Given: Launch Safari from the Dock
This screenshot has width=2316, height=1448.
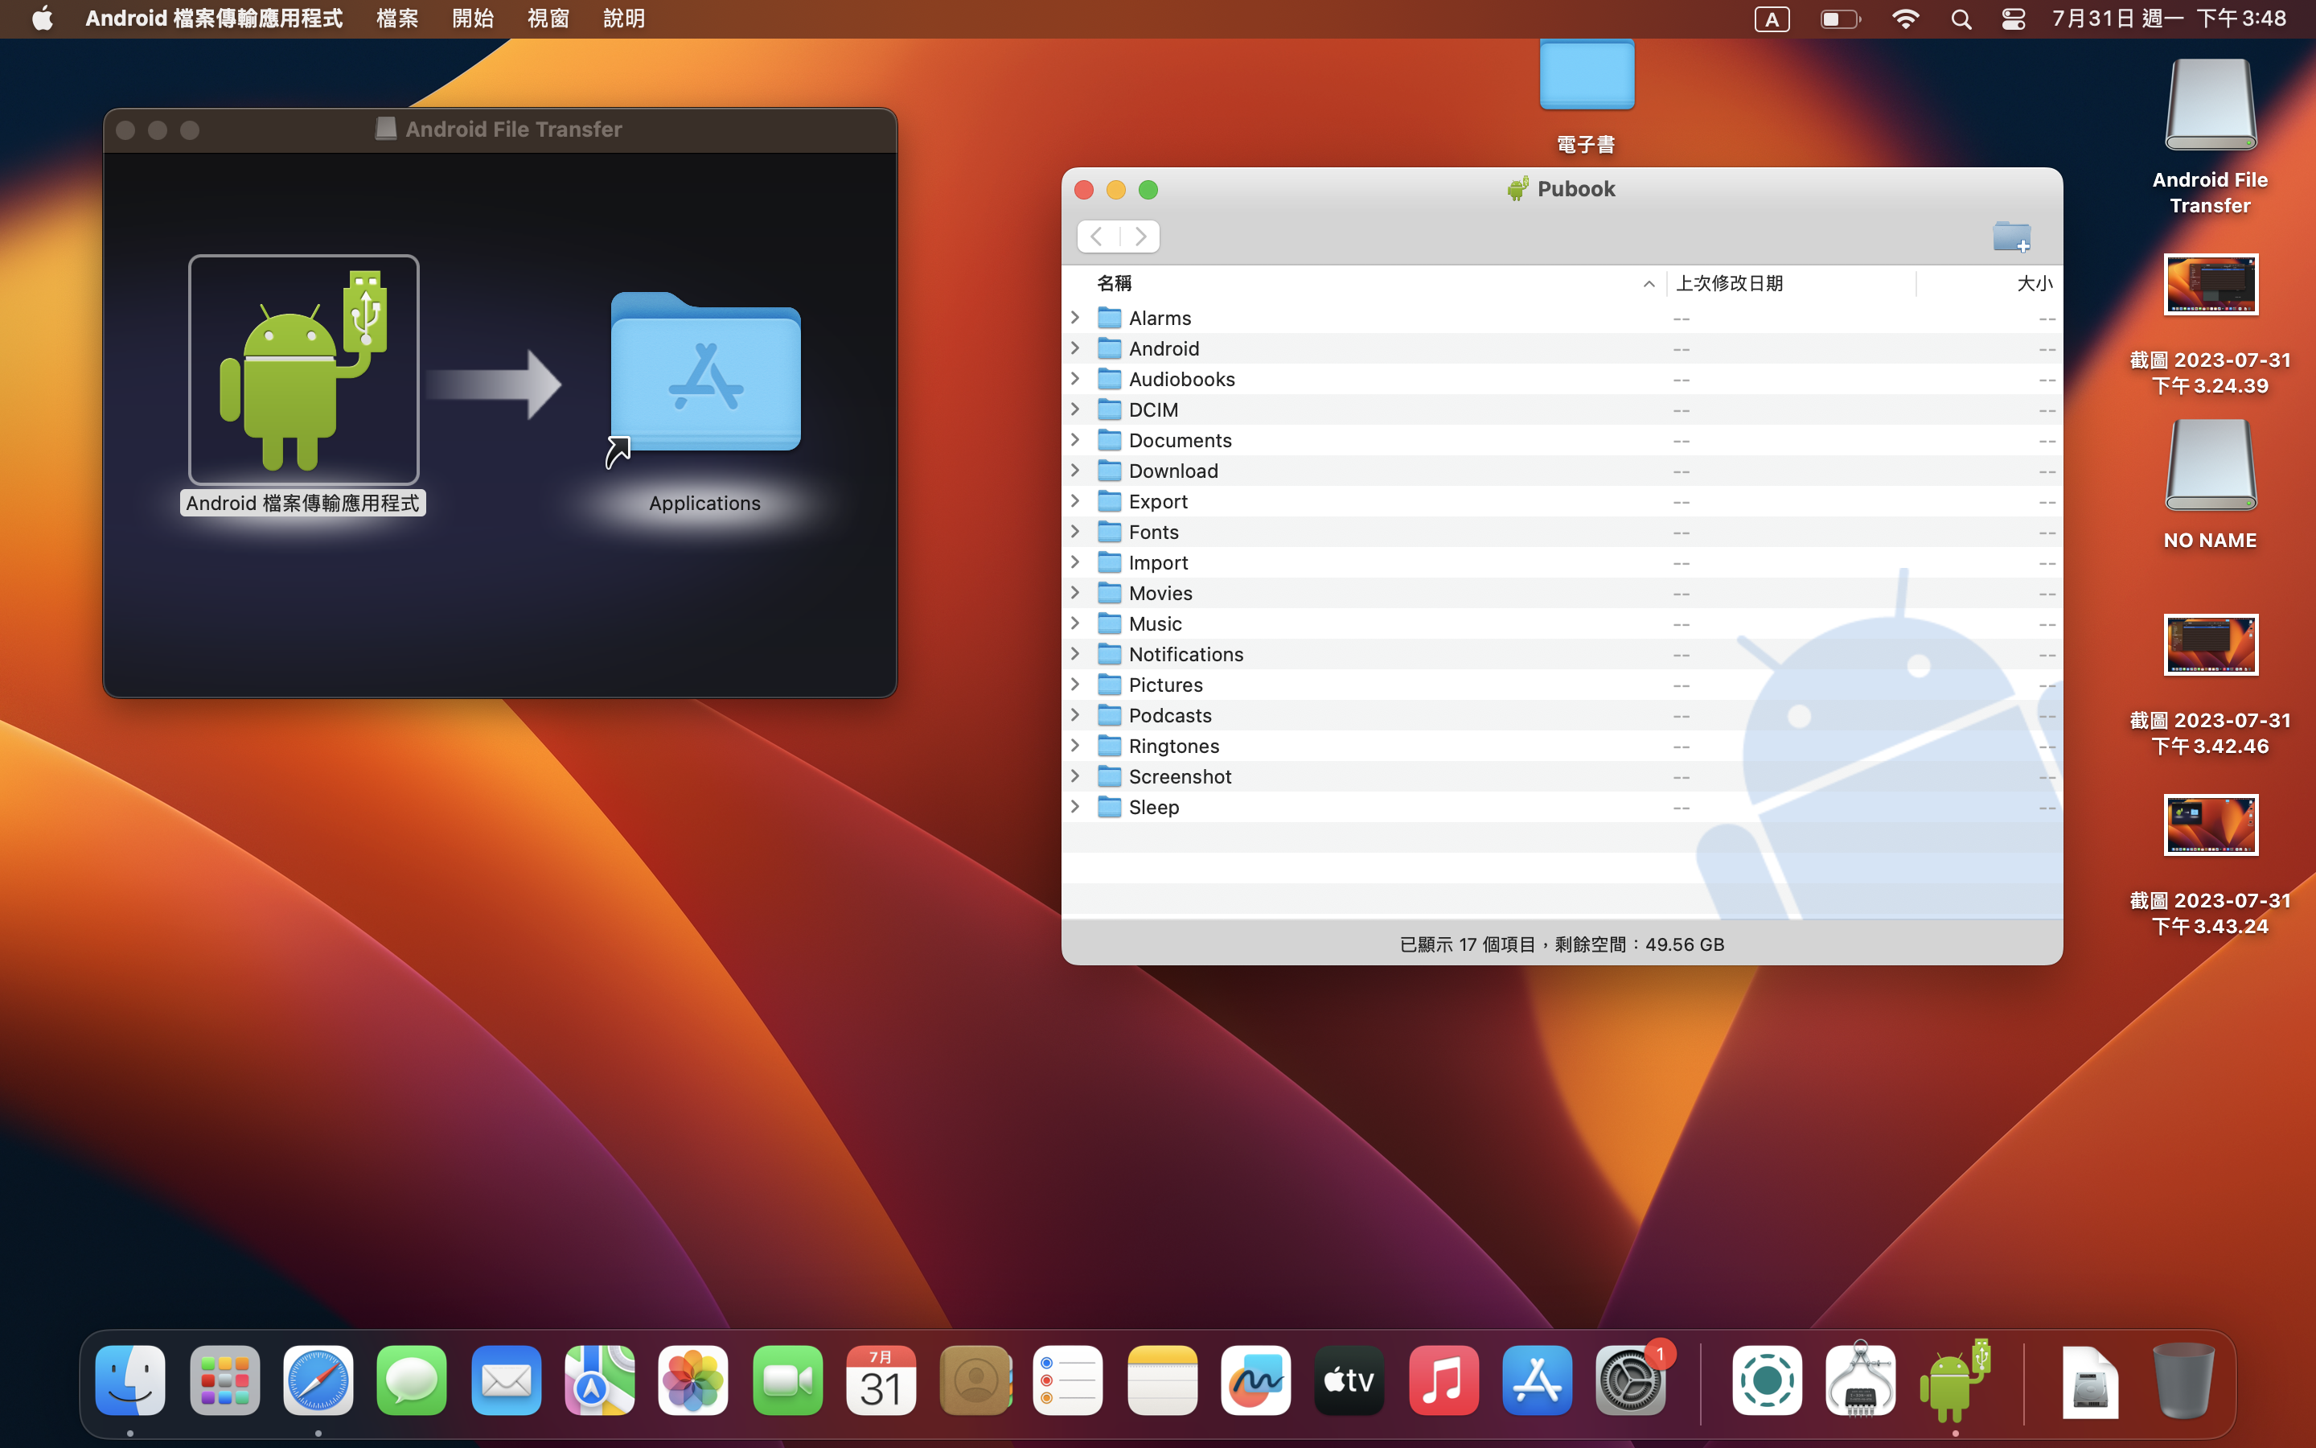Looking at the screenshot, I should point(318,1380).
